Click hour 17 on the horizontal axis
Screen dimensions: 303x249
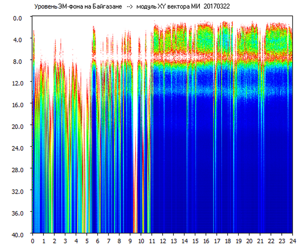217,241
